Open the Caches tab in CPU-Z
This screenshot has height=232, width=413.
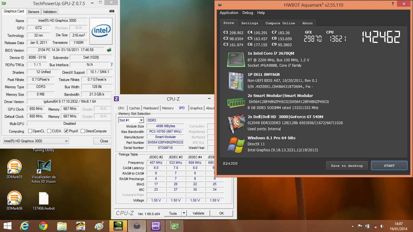(x=135, y=108)
